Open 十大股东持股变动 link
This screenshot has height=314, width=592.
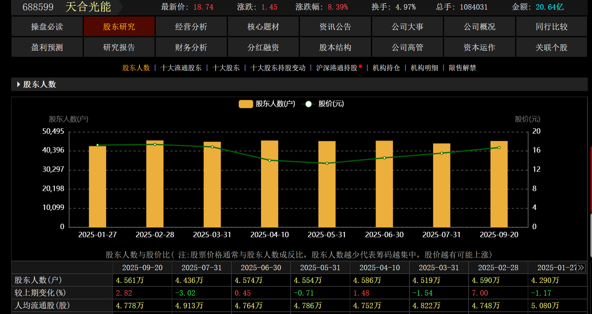click(x=278, y=68)
